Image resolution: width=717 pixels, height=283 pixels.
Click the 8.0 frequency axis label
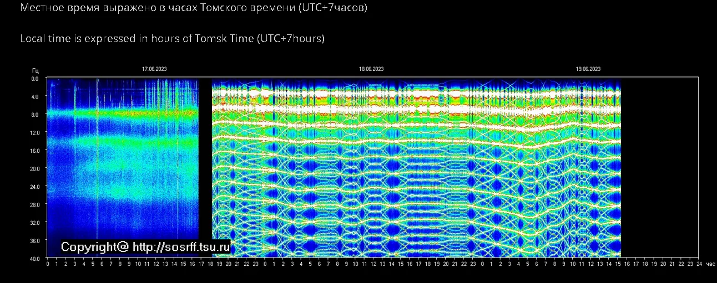point(34,115)
